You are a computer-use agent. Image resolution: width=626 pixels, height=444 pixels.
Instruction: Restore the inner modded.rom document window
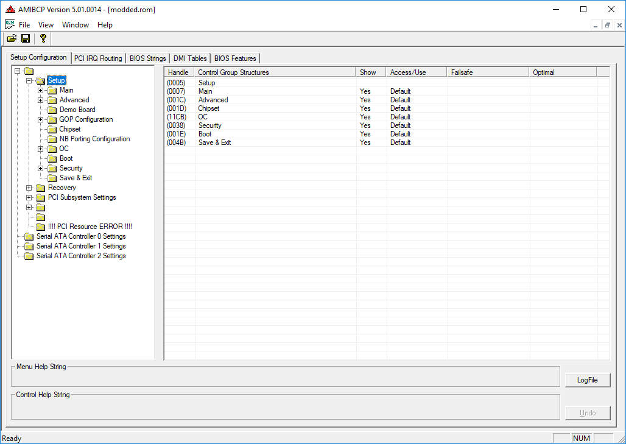607,25
